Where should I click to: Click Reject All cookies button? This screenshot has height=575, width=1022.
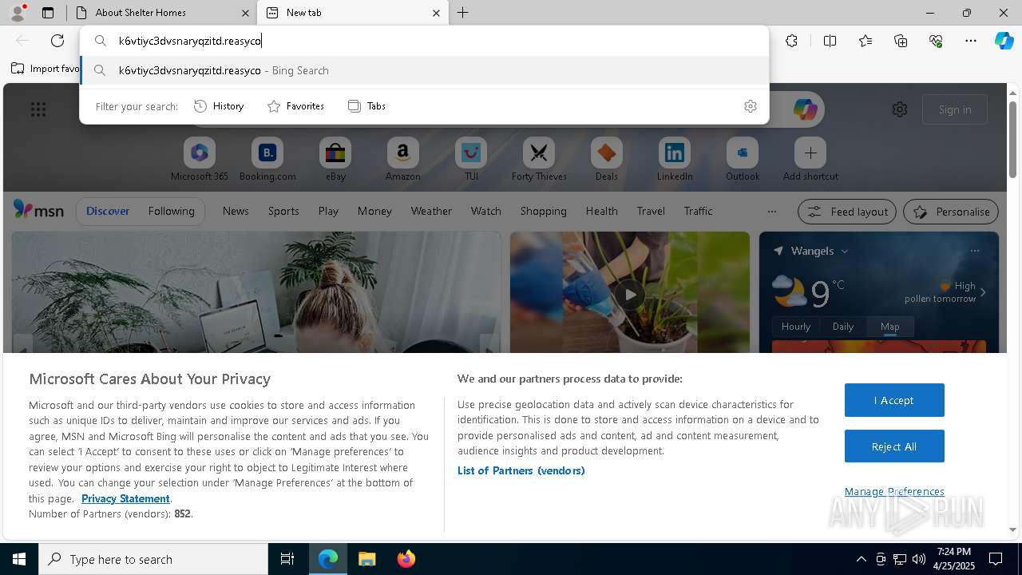tap(894, 446)
